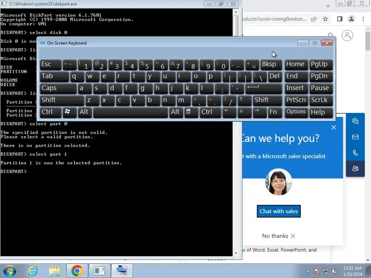Viewport: 371px width, 278px height.
Task: Click the network tray icon
Action: 326,271
